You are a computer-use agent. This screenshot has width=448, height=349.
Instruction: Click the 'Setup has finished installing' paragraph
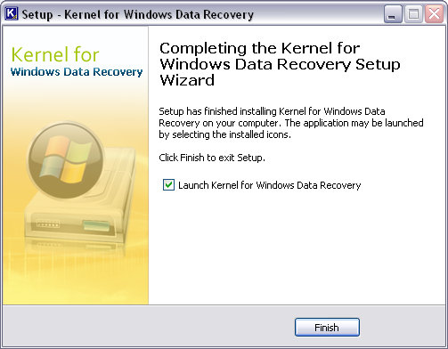[x=291, y=123]
